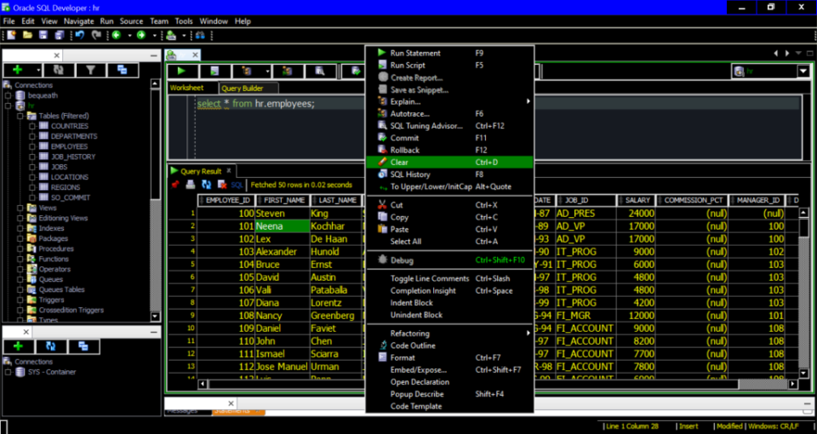This screenshot has height=434, width=817.
Task: Refresh connections with the refresh icon
Action: pyautogui.click(x=58, y=70)
